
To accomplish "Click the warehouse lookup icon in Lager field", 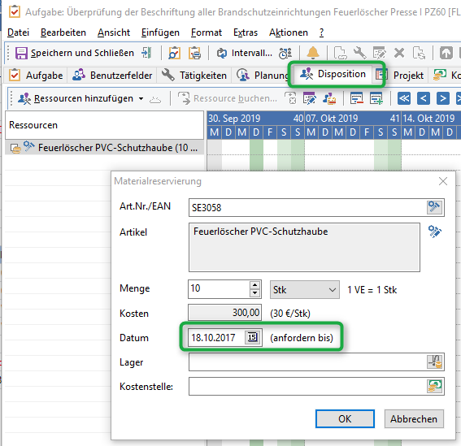I will tap(435, 362).
